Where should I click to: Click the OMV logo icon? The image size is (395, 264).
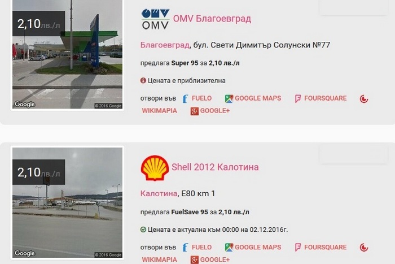coord(155,19)
